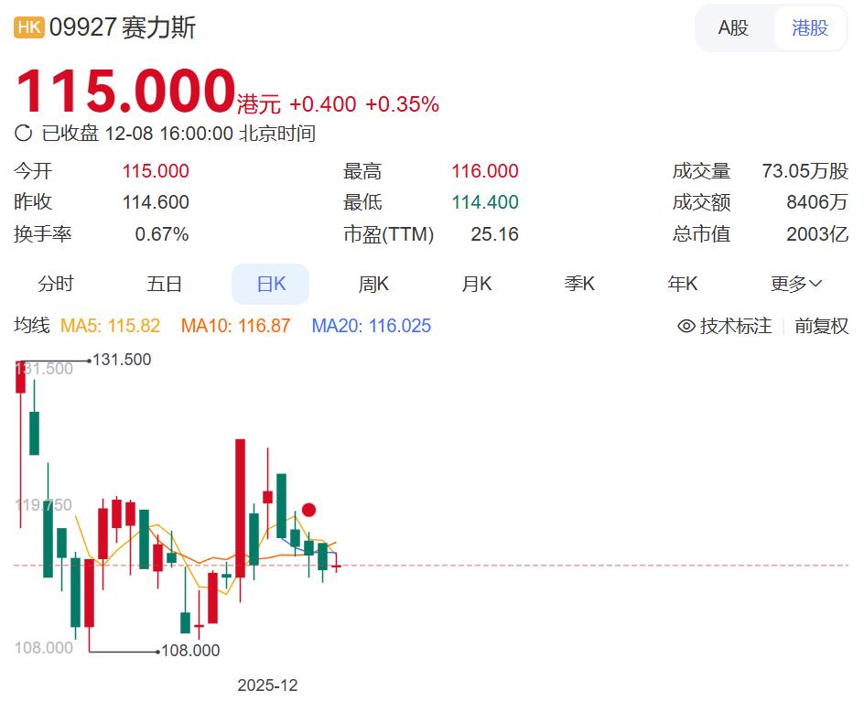This screenshot has width=864, height=712.
Task: Open the 年K chart tab
Action: [683, 284]
